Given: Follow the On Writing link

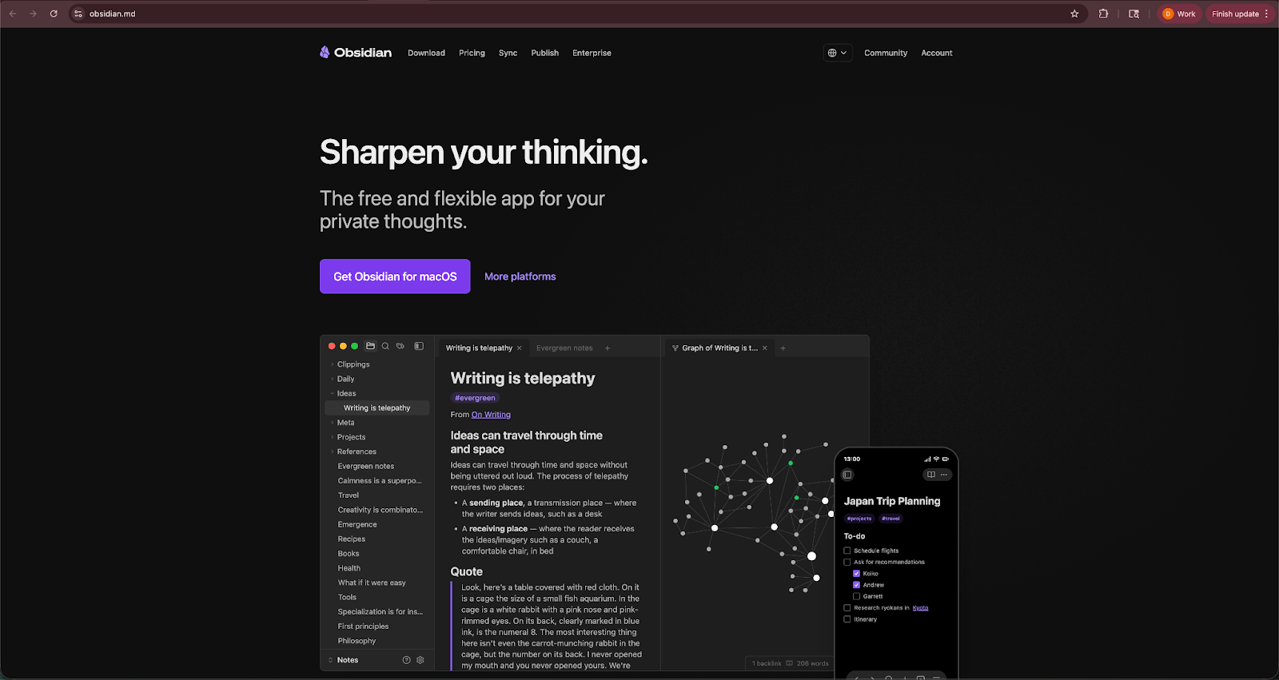Looking at the screenshot, I should click(491, 415).
